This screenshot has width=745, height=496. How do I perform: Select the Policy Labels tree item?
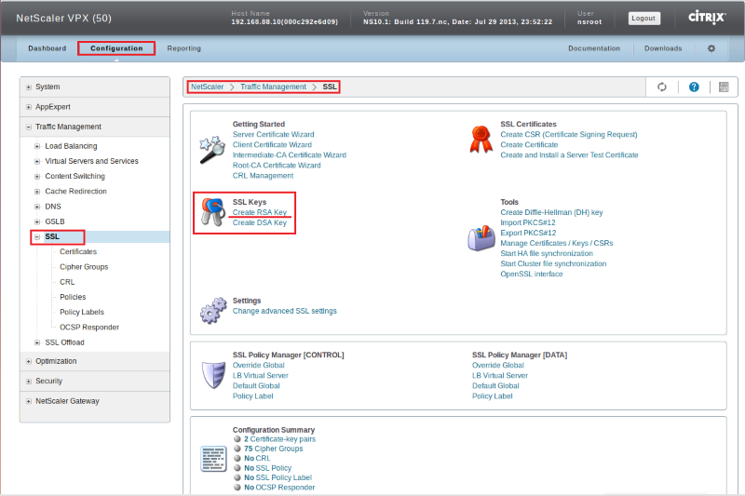(x=82, y=313)
